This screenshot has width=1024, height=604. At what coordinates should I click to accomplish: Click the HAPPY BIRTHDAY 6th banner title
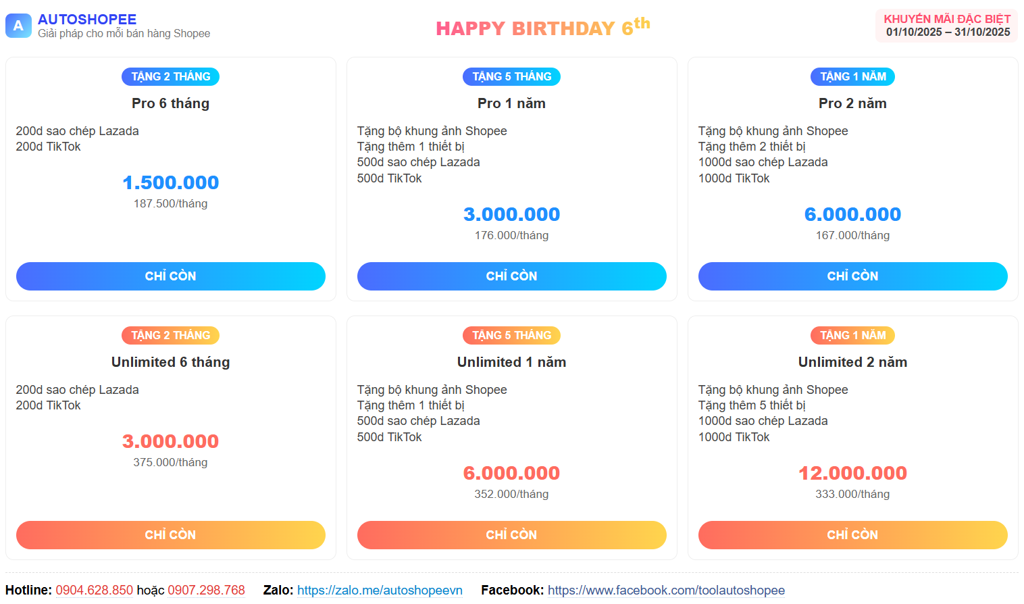(x=542, y=28)
